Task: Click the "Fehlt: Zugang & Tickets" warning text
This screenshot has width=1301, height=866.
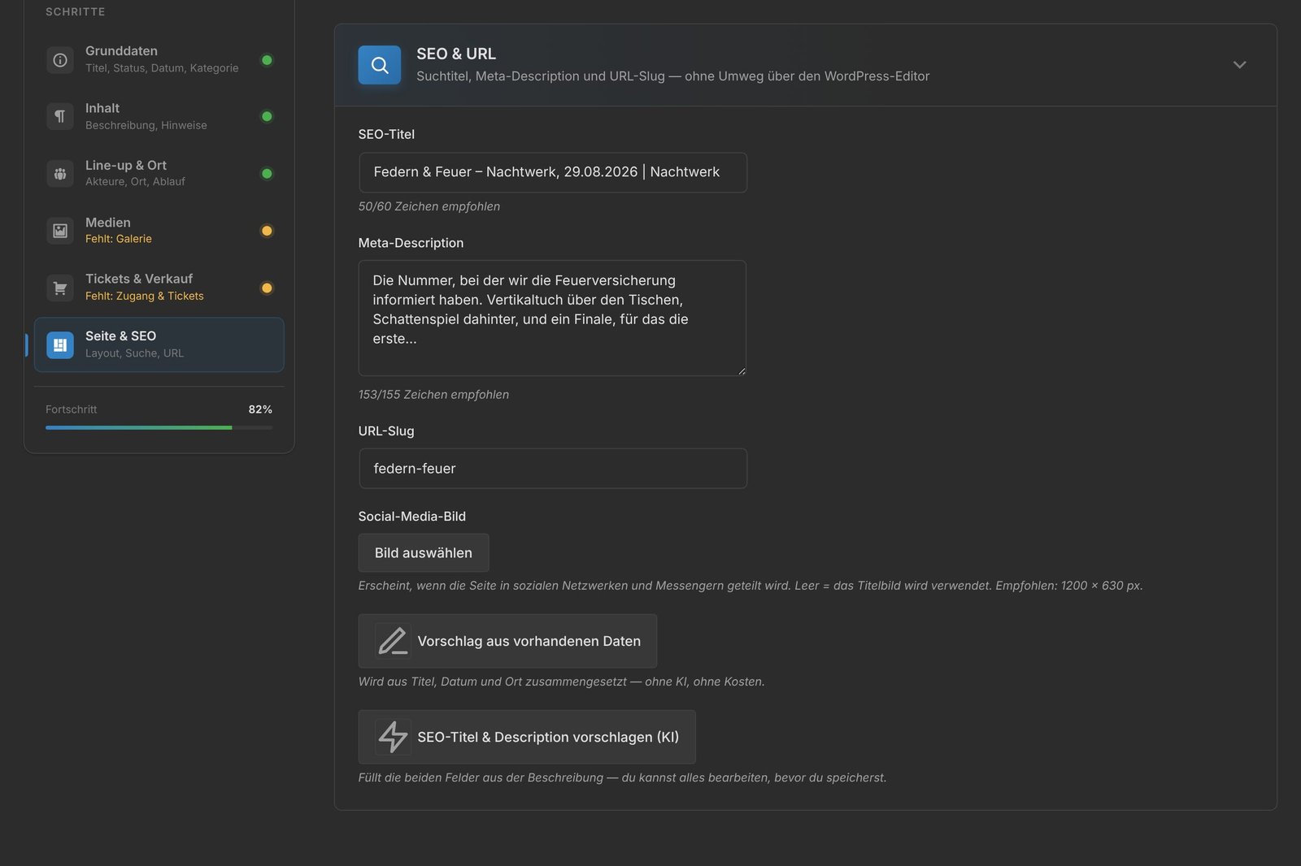Action: [145, 296]
